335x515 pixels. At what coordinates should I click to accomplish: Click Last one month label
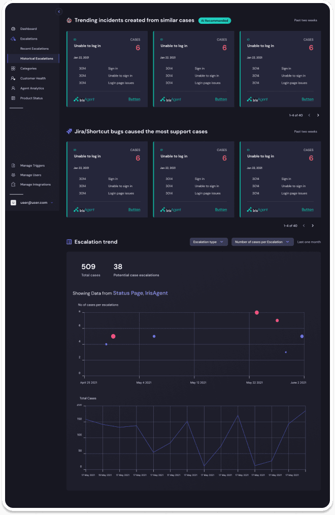[x=309, y=242]
